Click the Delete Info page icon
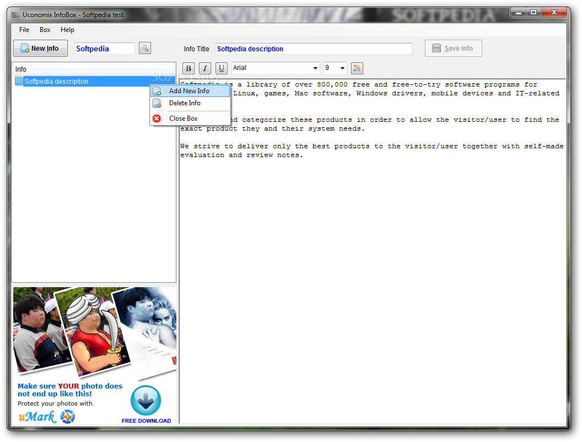This screenshot has width=582, height=442. coord(157,103)
